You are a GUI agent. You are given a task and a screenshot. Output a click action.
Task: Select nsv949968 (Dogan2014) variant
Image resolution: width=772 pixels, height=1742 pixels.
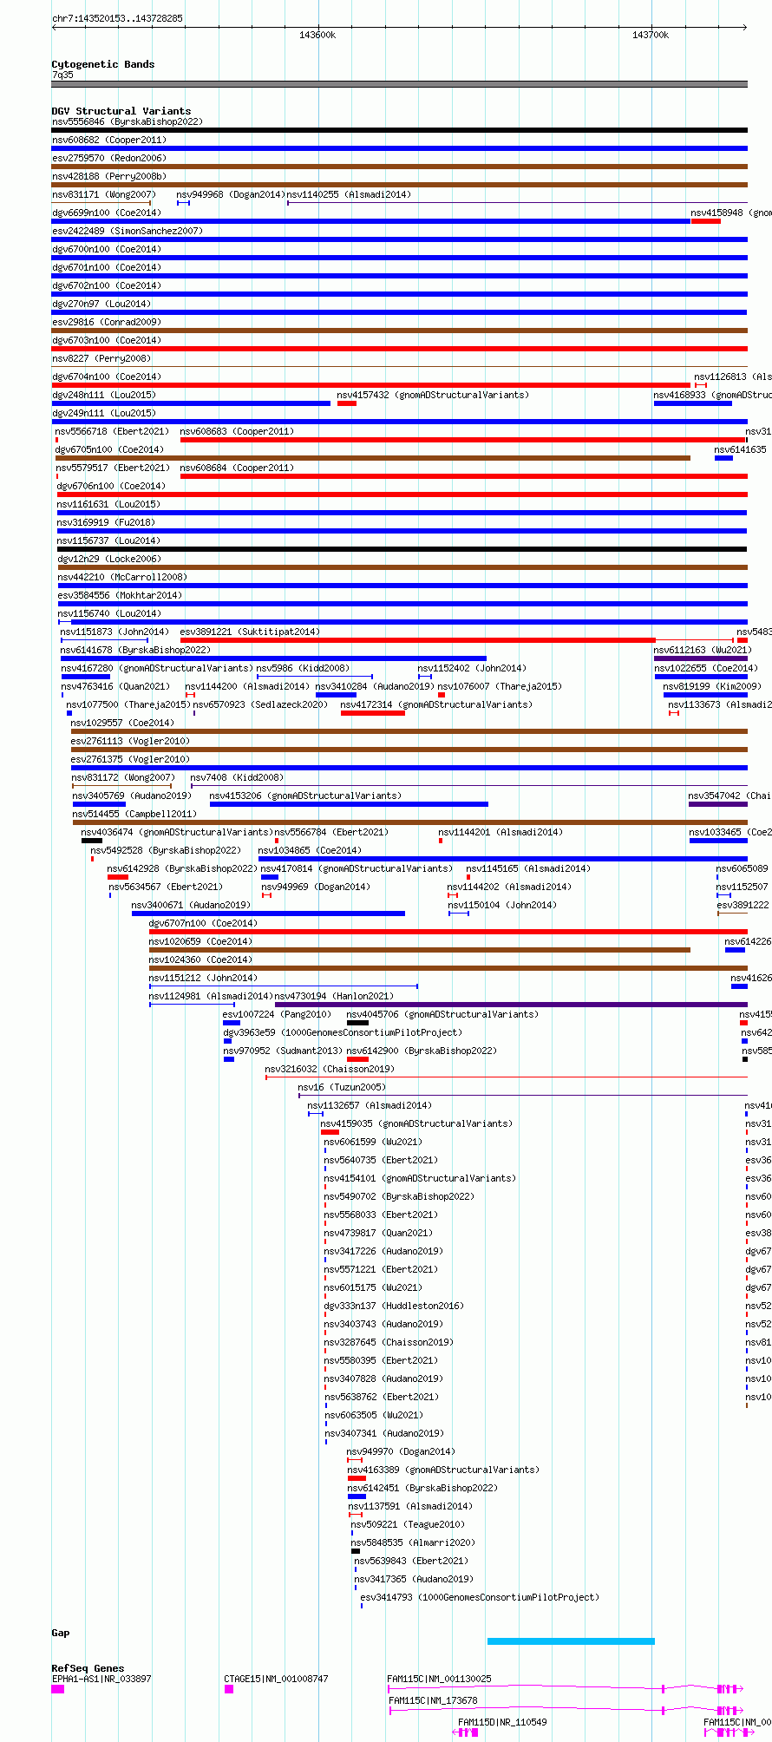pos(183,203)
